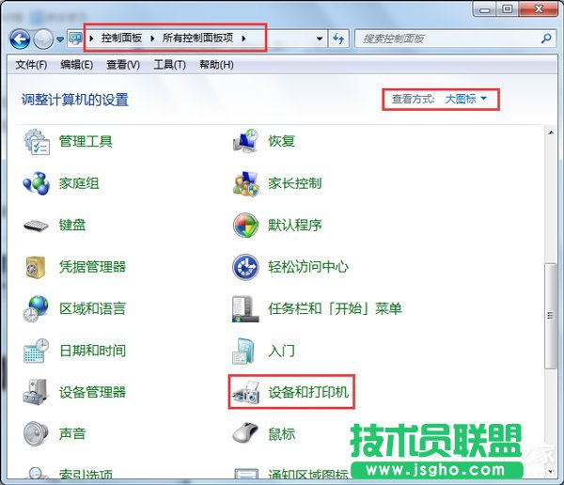Open the 工具(T) menu

[170, 65]
